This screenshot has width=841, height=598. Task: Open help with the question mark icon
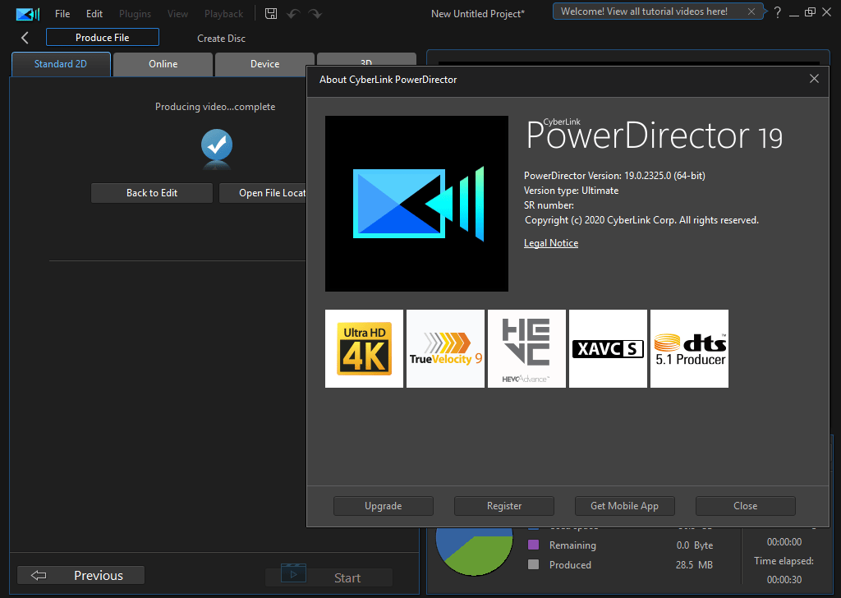click(x=777, y=12)
